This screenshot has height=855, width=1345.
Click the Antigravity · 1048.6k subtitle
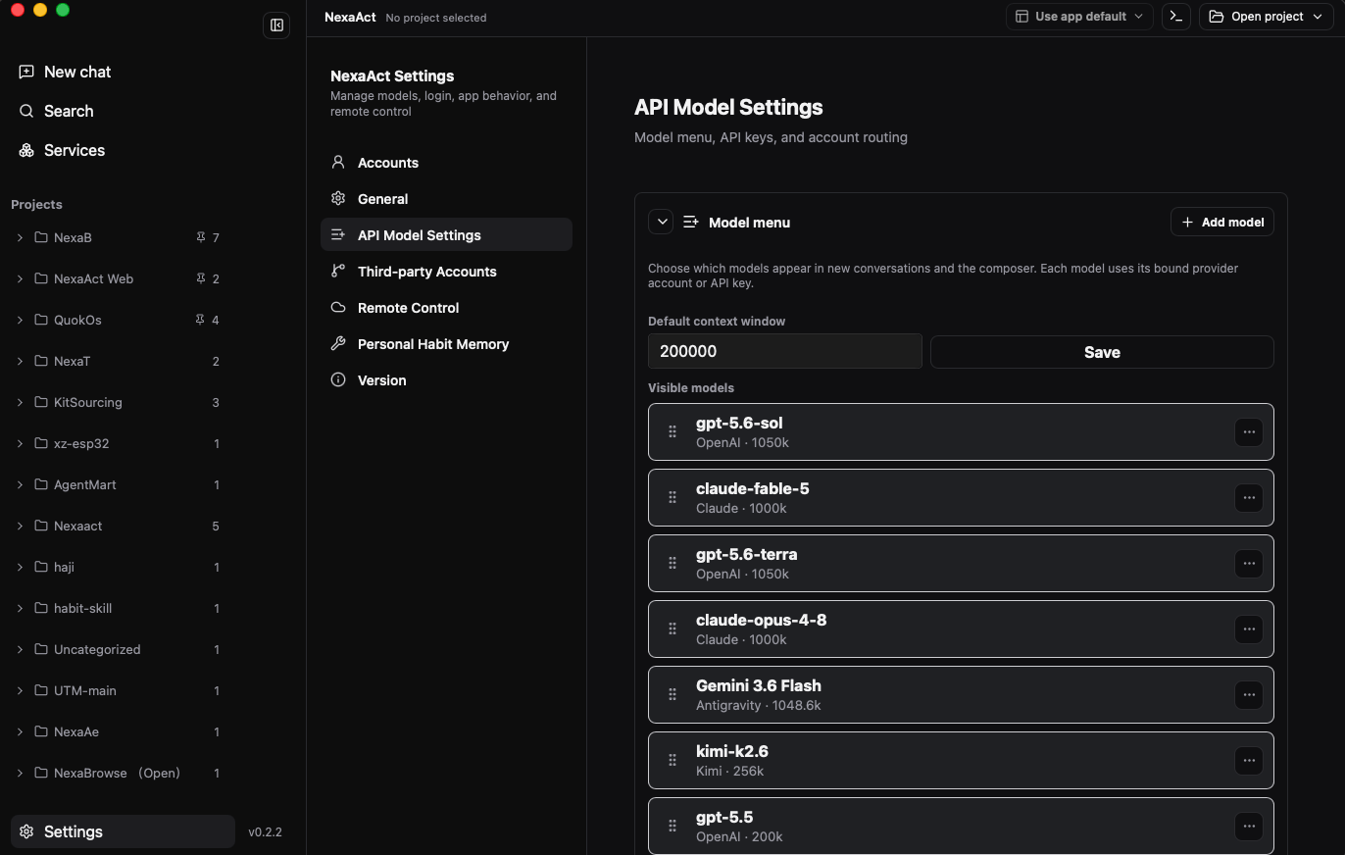[x=759, y=705]
